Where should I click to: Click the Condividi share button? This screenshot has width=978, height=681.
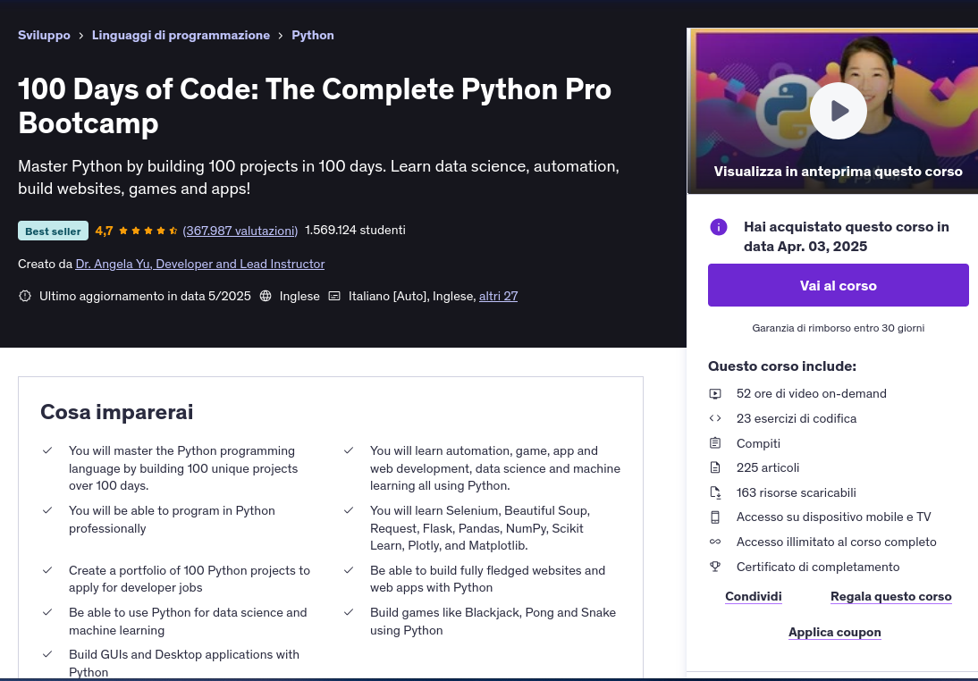[x=753, y=596]
